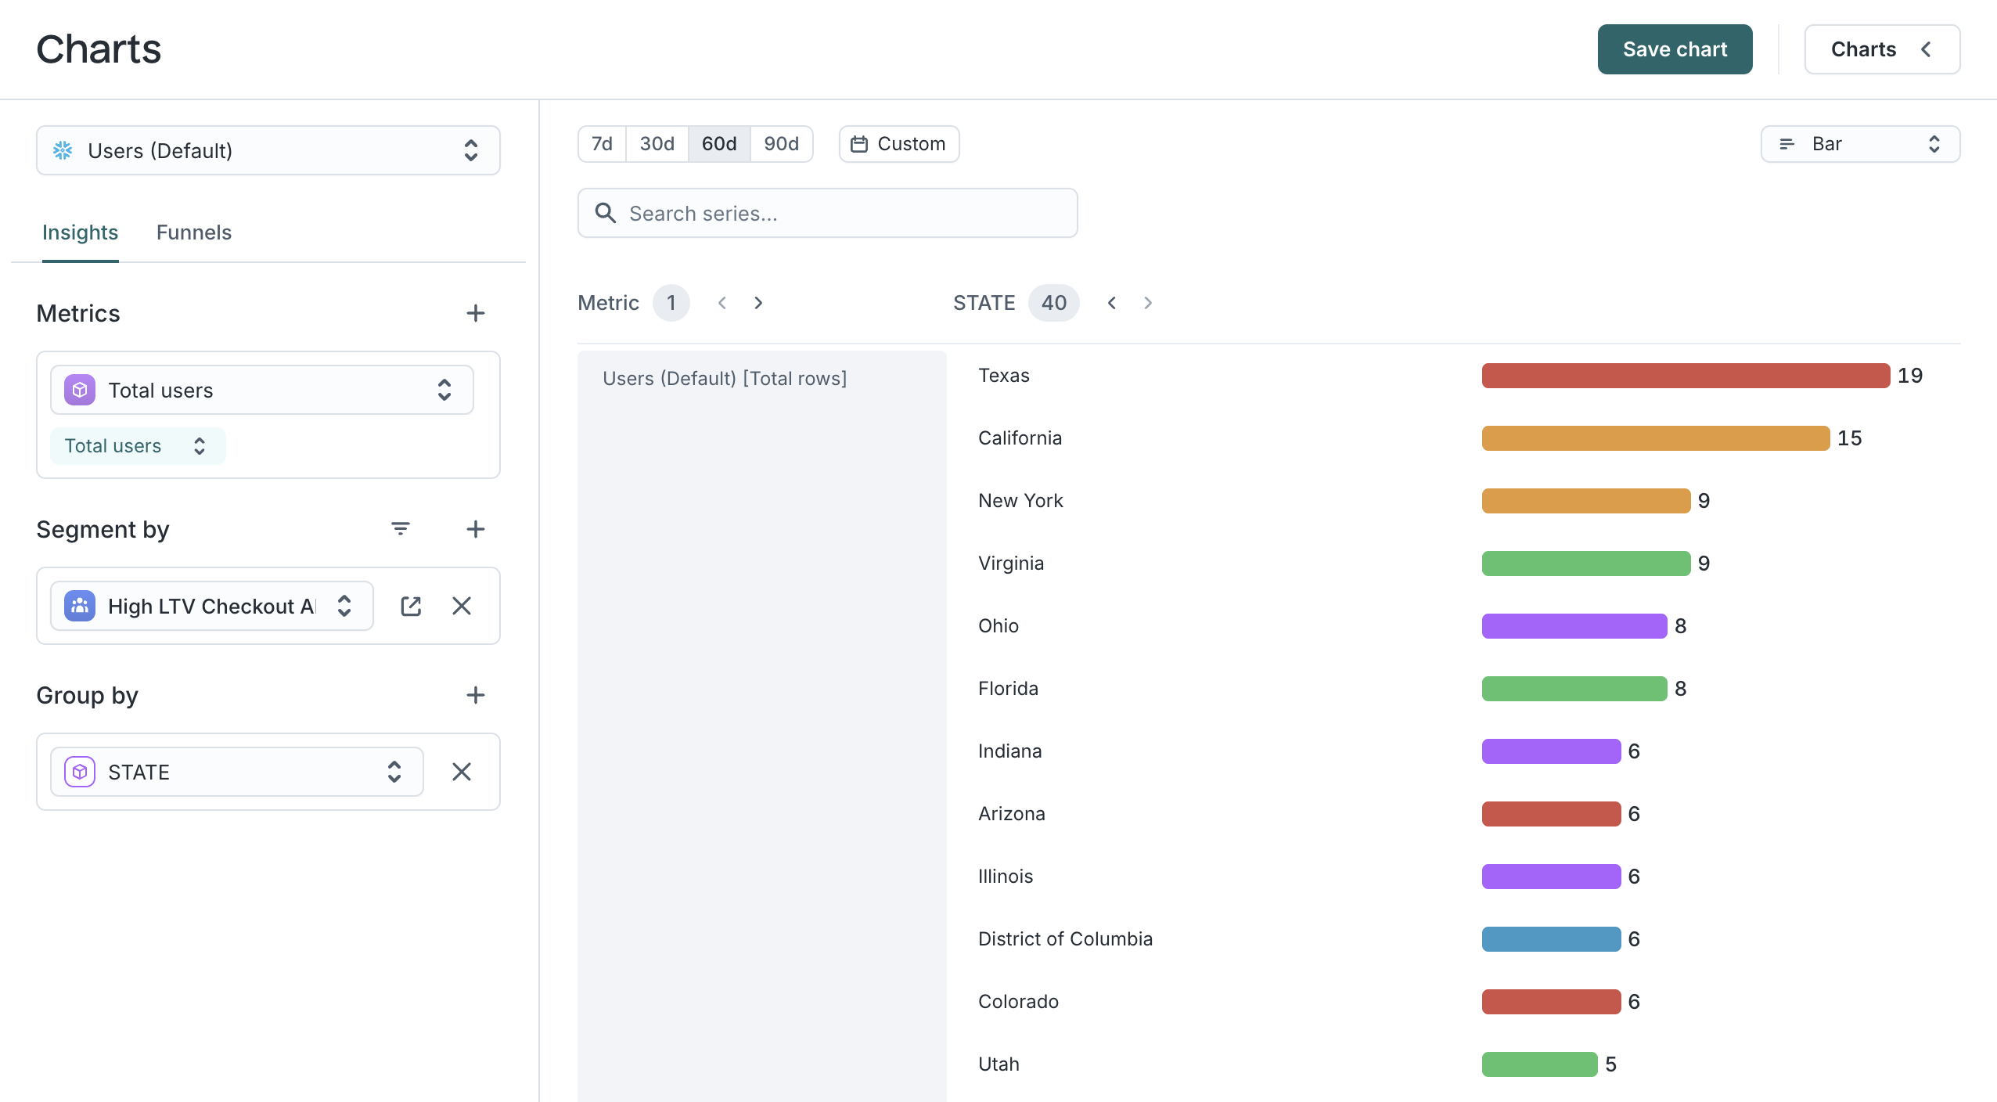The height and width of the screenshot is (1102, 1997).
Task: Expand the STATE group by dropdown
Action: (237, 772)
